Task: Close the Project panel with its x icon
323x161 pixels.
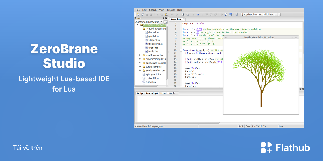Action: [166, 18]
